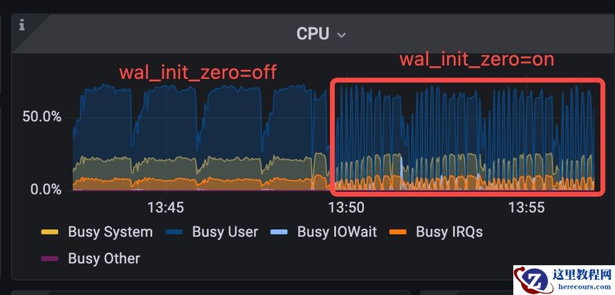Toggle the Busy User series label
615x295 pixels.
pos(225,232)
